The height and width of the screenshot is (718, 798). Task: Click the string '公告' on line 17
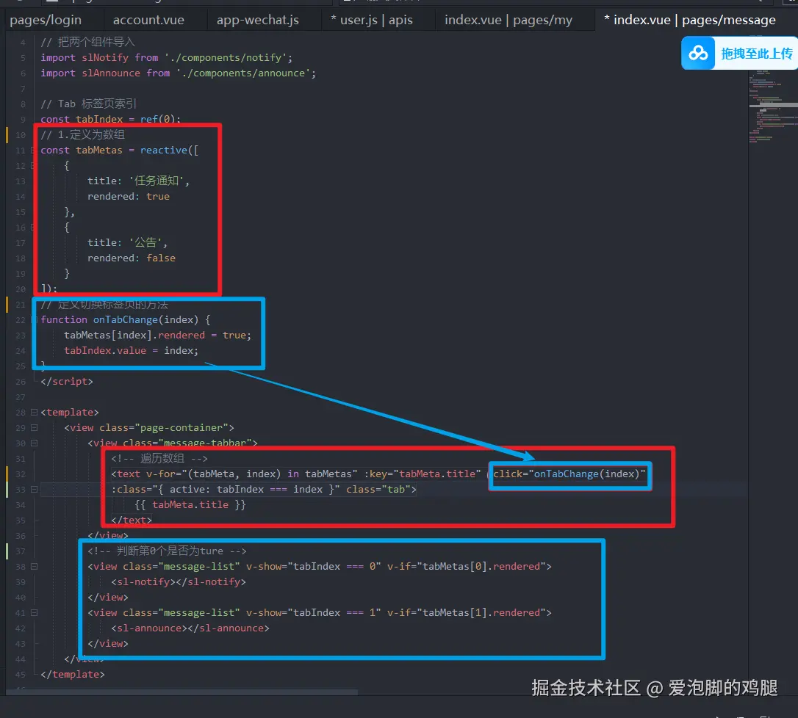coord(145,242)
